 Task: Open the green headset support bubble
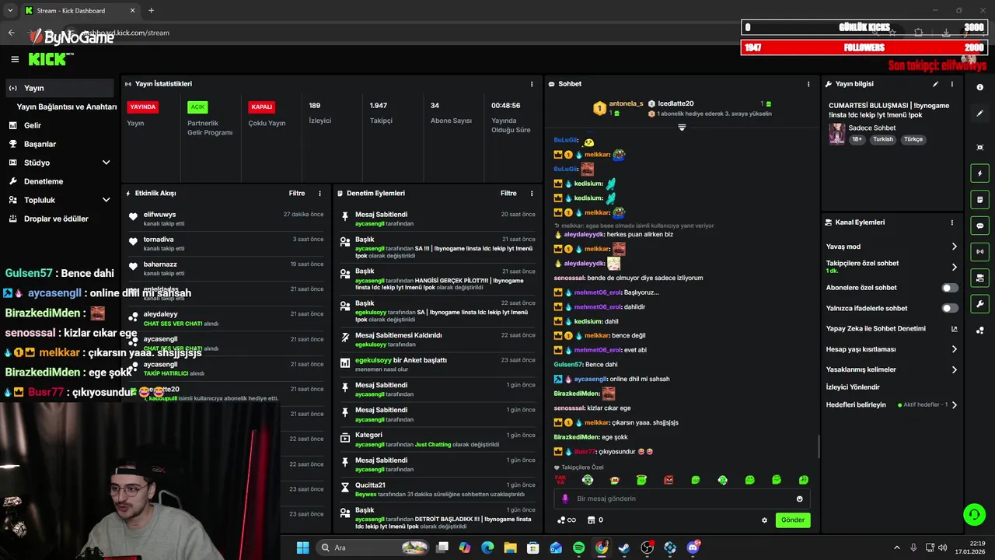coord(974,514)
